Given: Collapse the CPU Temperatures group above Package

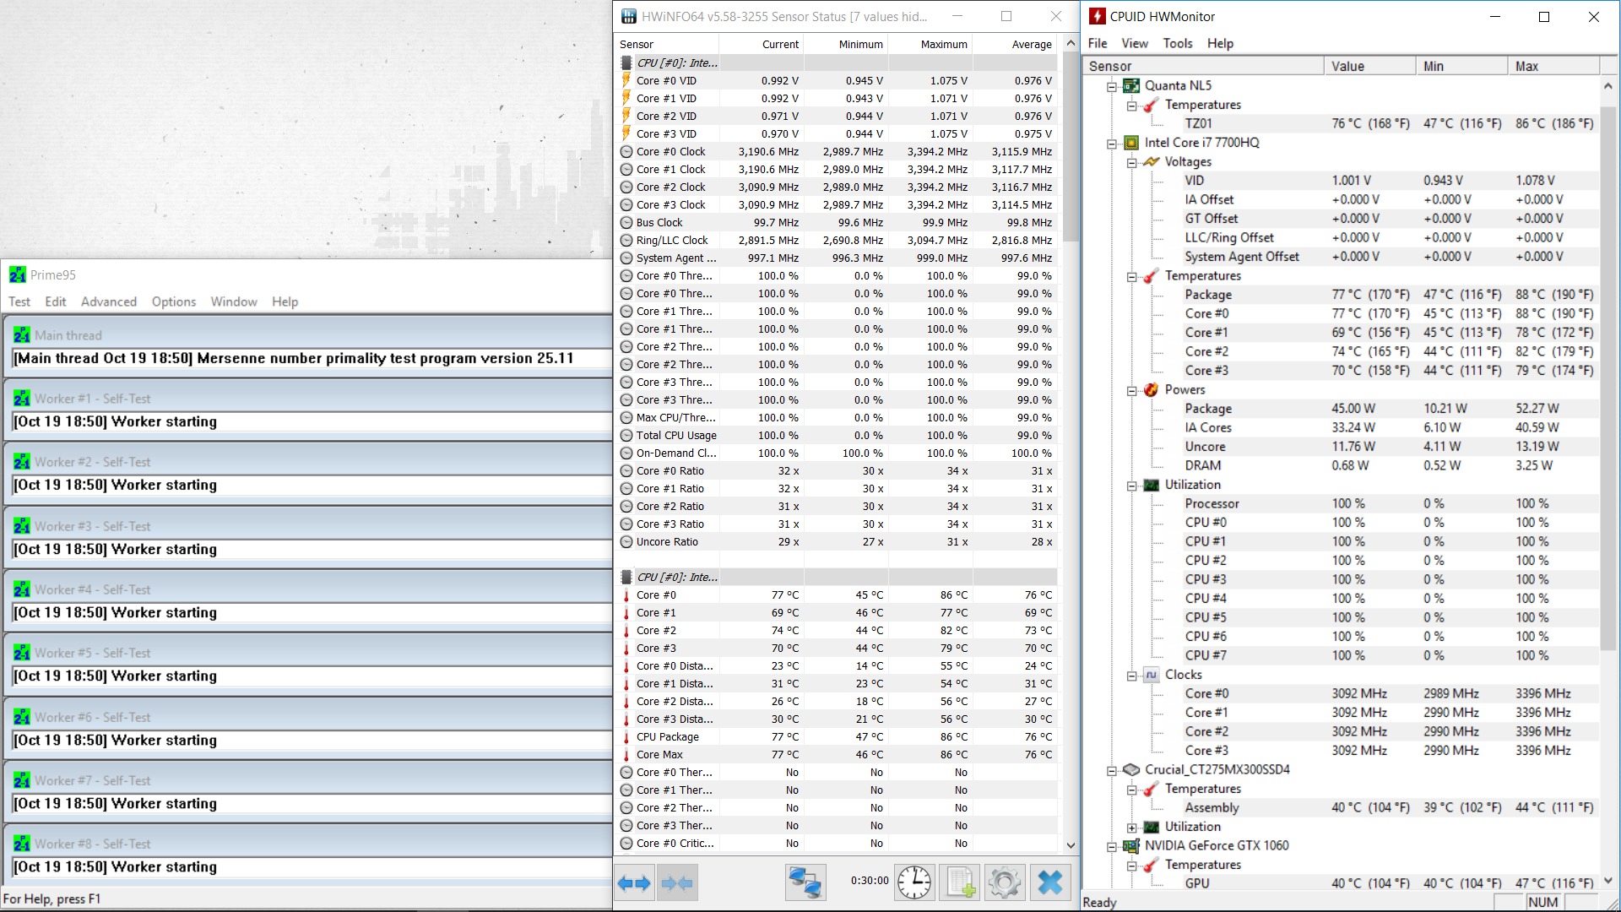Looking at the screenshot, I should 1131,277.
